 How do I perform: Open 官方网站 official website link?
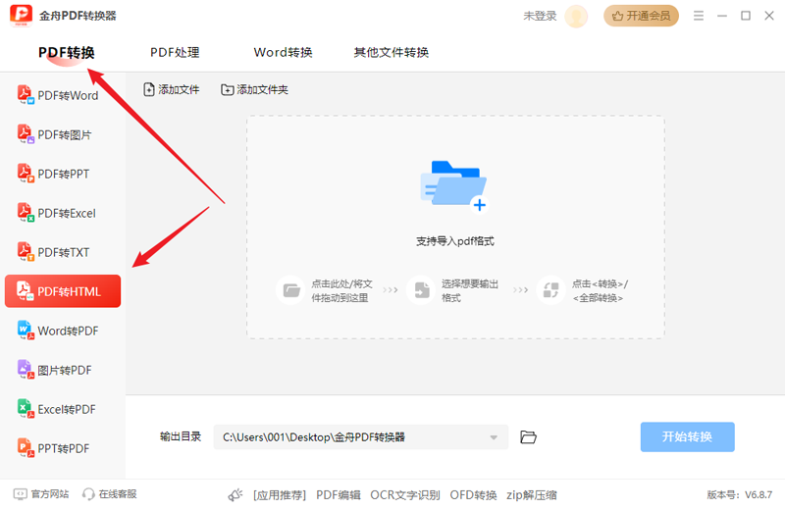41,494
